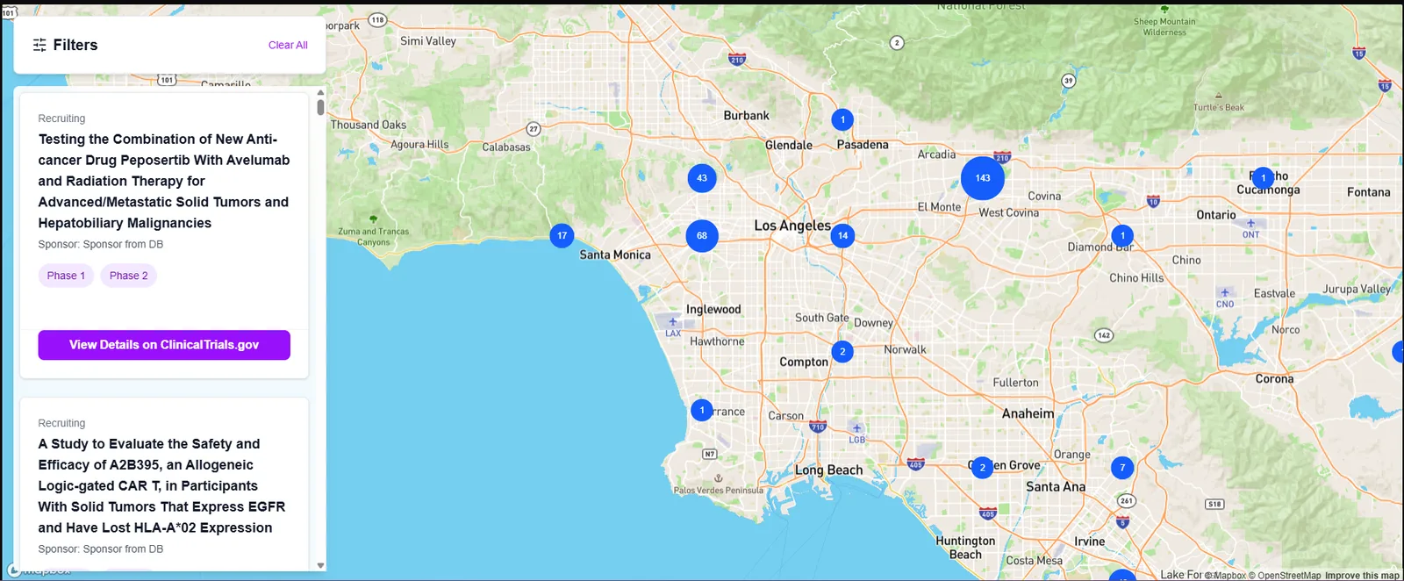
Task: Click the Anaheim city label
Action: [1028, 413]
